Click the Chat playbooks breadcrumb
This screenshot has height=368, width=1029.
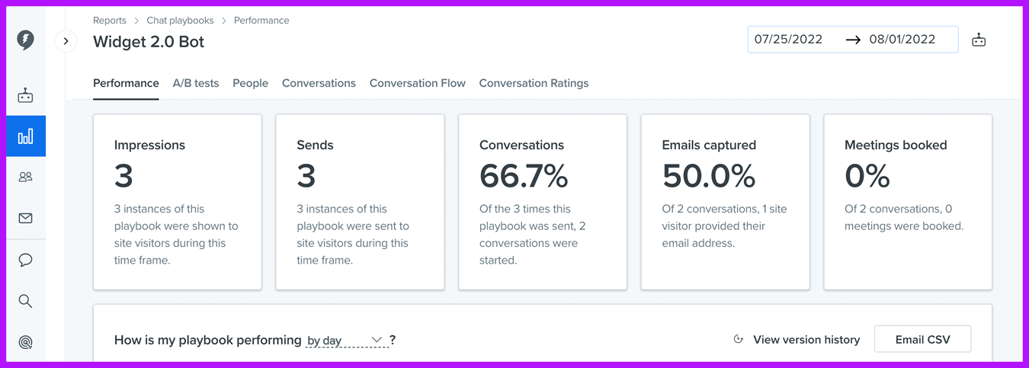coord(180,21)
